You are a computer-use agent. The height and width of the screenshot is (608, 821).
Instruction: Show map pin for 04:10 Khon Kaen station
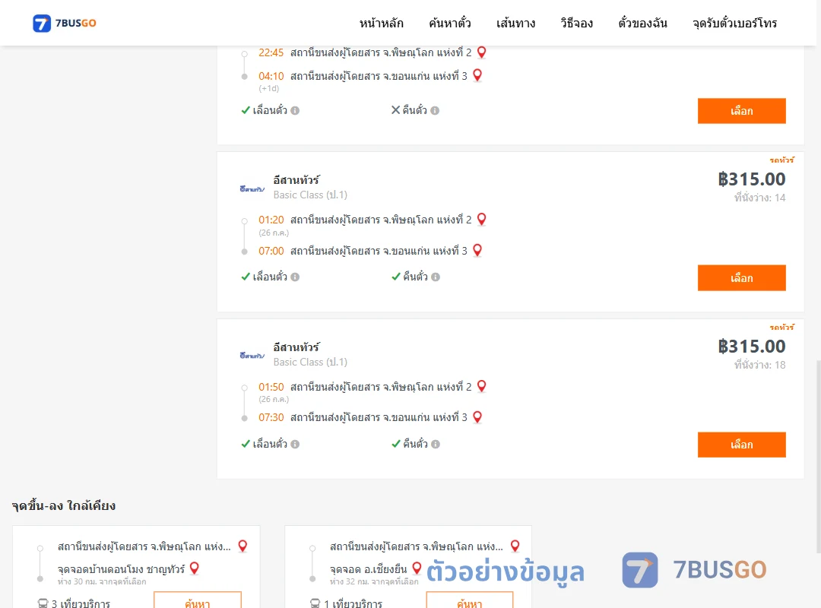point(477,75)
